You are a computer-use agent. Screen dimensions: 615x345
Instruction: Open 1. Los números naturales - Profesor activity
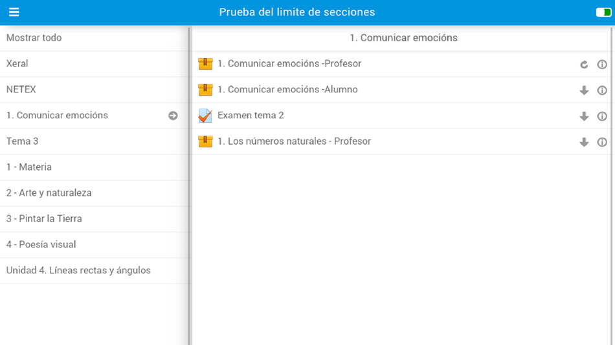pyautogui.click(x=294, y=141)
